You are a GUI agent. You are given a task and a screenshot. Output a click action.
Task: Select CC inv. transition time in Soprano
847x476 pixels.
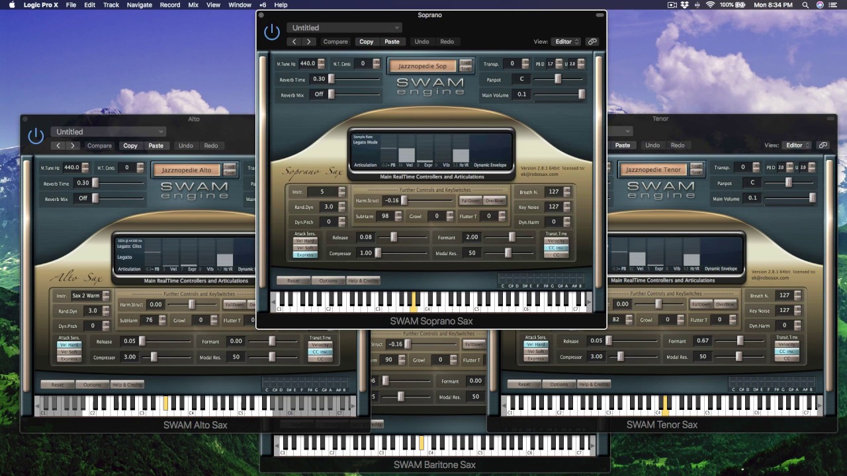[x=556, y=248]
